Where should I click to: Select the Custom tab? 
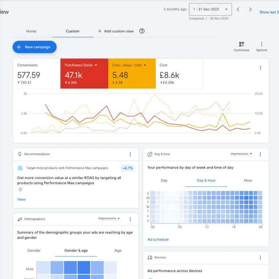[73, 31]
